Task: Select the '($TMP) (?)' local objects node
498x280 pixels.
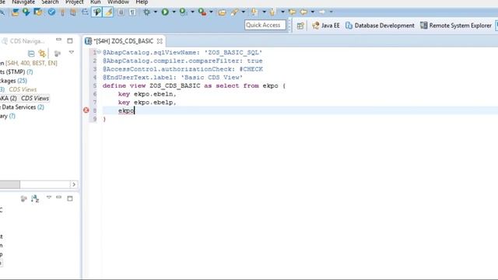Action: pos(16,72)
